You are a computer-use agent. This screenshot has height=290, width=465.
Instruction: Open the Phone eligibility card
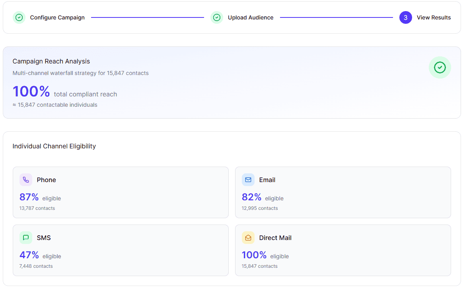[x=121, y=192]
